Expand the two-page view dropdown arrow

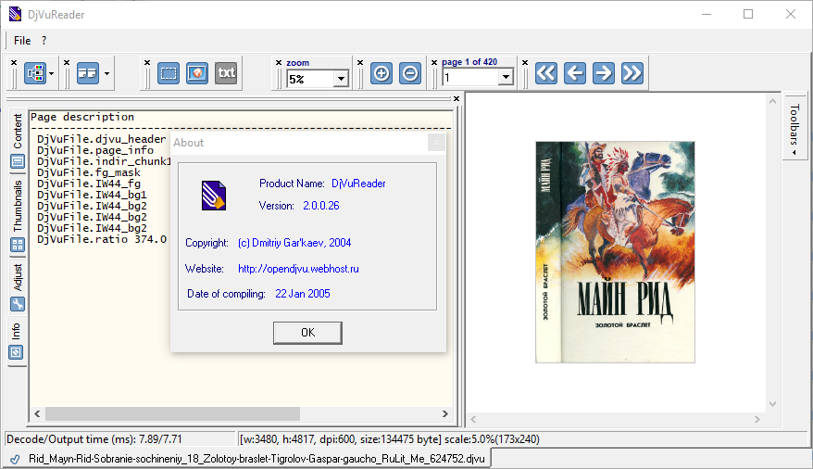click(x=106, y=73)
